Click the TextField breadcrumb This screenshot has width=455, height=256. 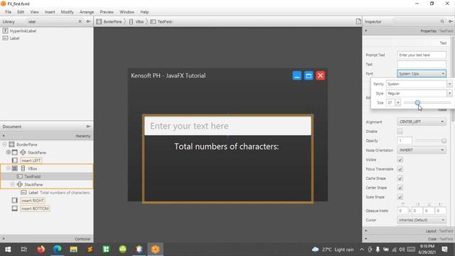point(161,21)
